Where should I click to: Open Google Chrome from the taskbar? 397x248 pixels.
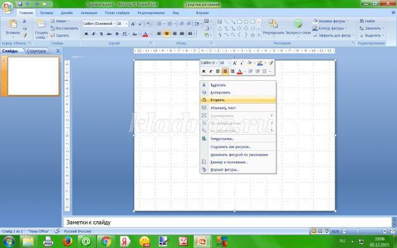106,242
